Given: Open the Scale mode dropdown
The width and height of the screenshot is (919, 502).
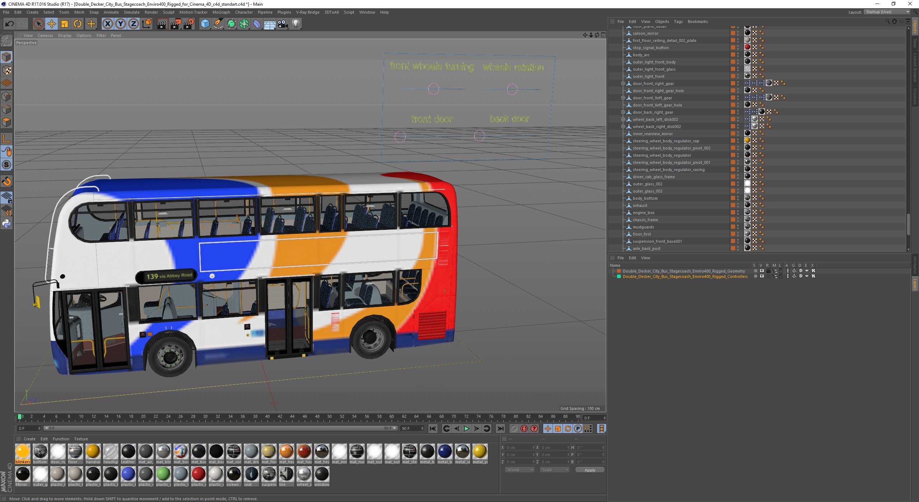Looking at the screenshot, I should 555,470.
